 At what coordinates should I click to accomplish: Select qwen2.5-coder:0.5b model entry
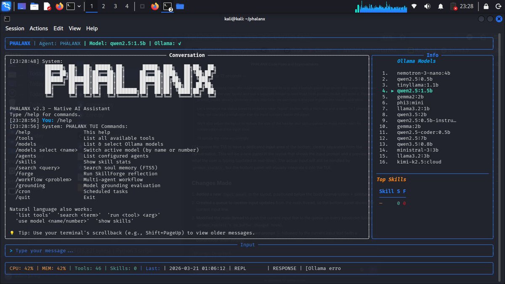tap(423, 132)
